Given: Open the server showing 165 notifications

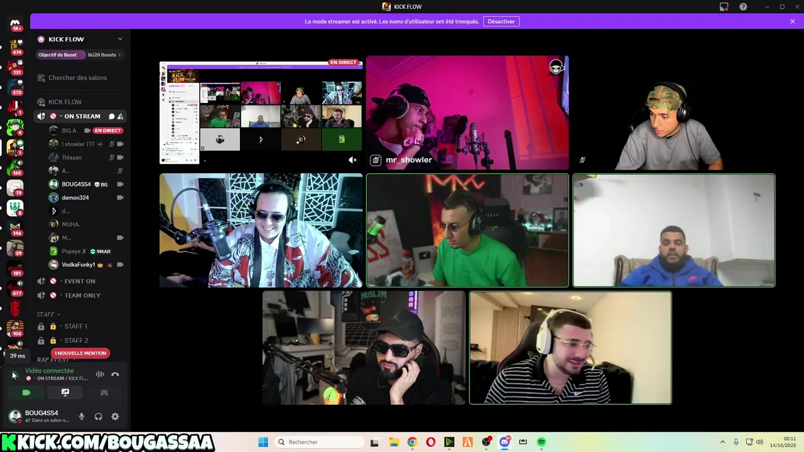Looking at the screenshot, I should [x=15, y=167].
